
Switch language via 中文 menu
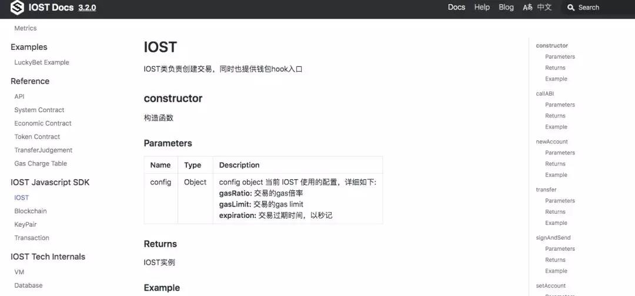click(x=544, y=7)
